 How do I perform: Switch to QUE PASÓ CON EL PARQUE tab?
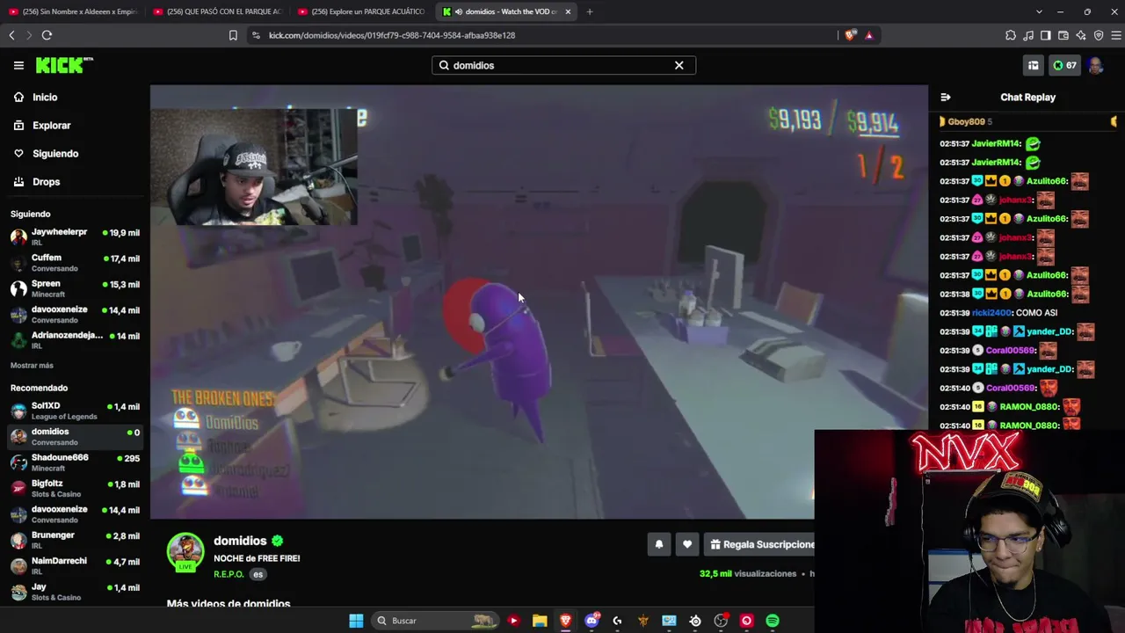[x=217, y=11]
